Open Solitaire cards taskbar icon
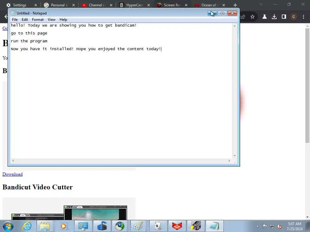The image size is (310, 232). pos(158,226)
